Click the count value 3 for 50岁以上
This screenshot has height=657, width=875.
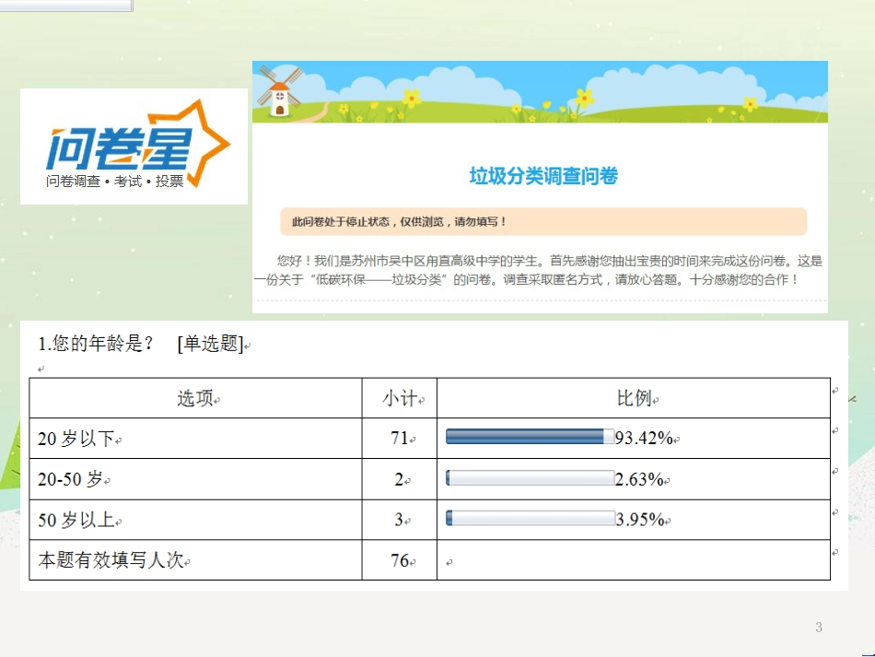pos(400,520)
